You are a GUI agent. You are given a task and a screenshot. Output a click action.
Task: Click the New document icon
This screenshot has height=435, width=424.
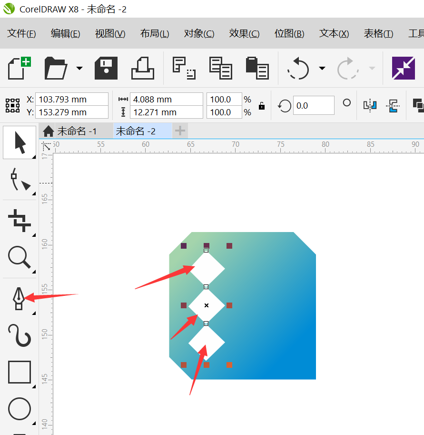pyautogui.click(x=20, y=68)
